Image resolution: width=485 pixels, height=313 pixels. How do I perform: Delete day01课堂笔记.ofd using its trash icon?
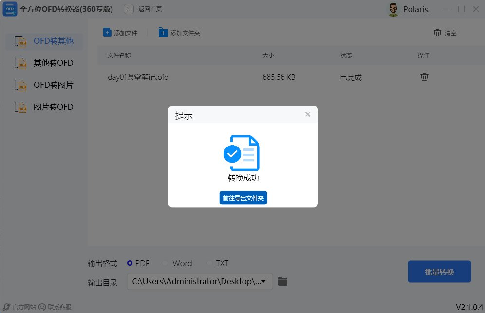[x=424, y=77]
